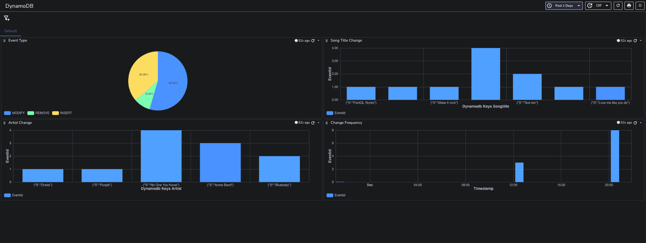Toggle INSERT series in pie legend
The width and height of the screenshot is (646, 243).
pyautogui.click(x=62, y=113)
